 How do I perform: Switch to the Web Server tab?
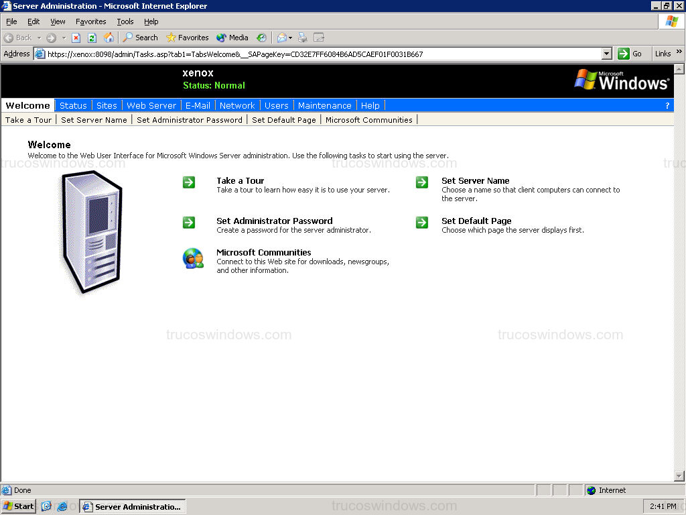151,105
